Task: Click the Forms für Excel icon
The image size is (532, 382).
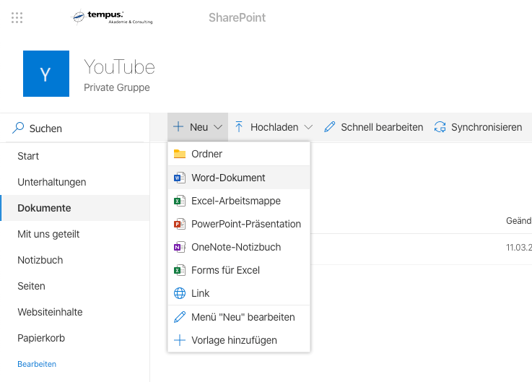Action: (180, 270)
